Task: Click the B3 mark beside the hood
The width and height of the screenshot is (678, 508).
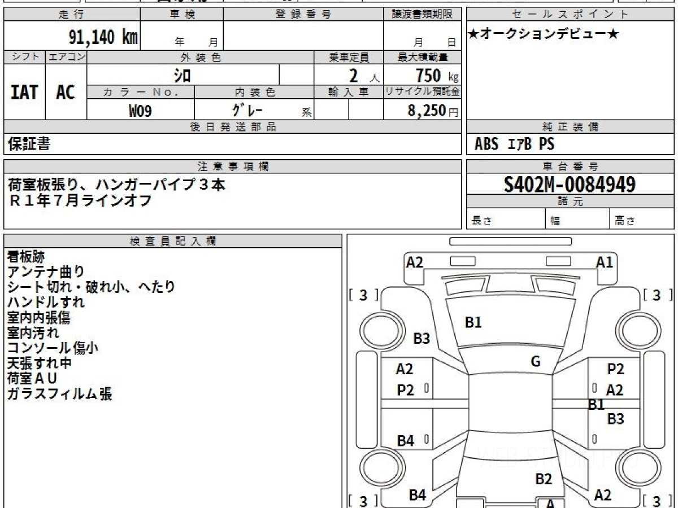Action: click(421, 339)
